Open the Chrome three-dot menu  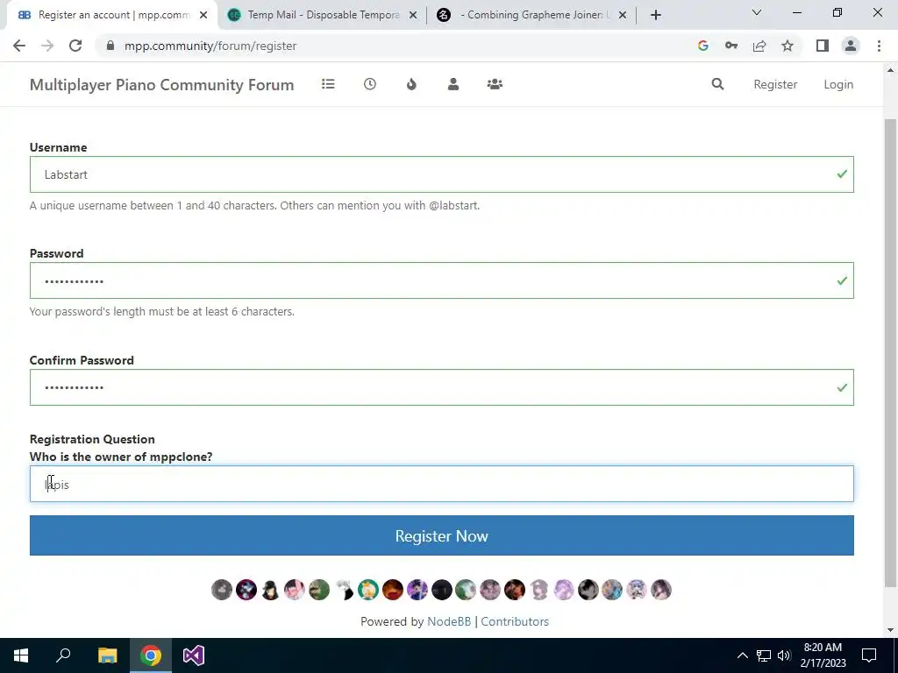[879, 46]
